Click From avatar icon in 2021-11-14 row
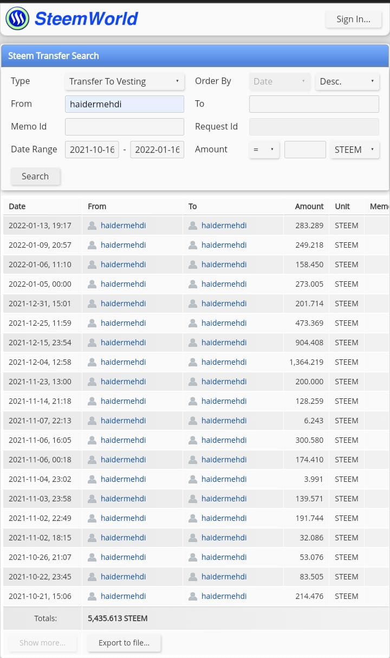 [x=92, y=401]
